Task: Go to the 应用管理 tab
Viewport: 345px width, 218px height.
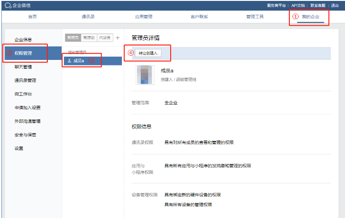Action: click(144, 17)
